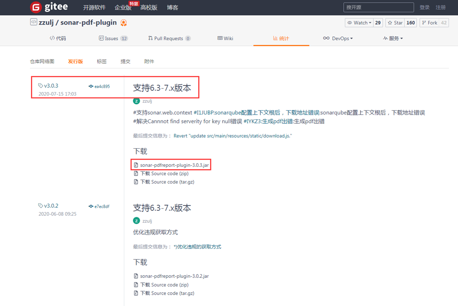
Task: Click the zzulj avatar under v3.0.2 release
Action: 136,221
